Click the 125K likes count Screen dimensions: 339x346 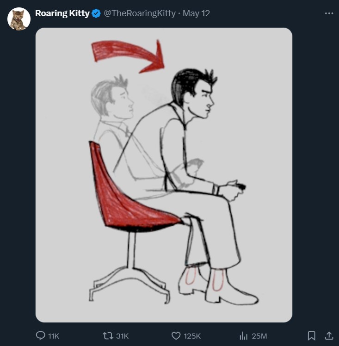[192, 336]
